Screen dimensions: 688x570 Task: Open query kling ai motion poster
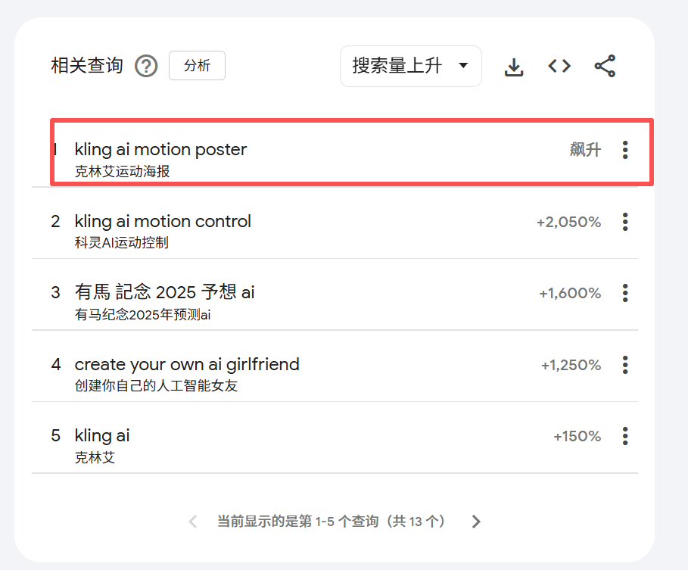[160, 150]
